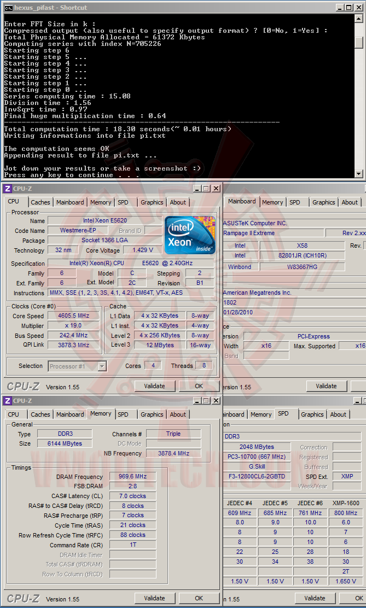Image resolution: width=366 pixels, height=608 pixels.
Task: Click SPD tab in Mainboard window
Action: [x=295, y=202]
